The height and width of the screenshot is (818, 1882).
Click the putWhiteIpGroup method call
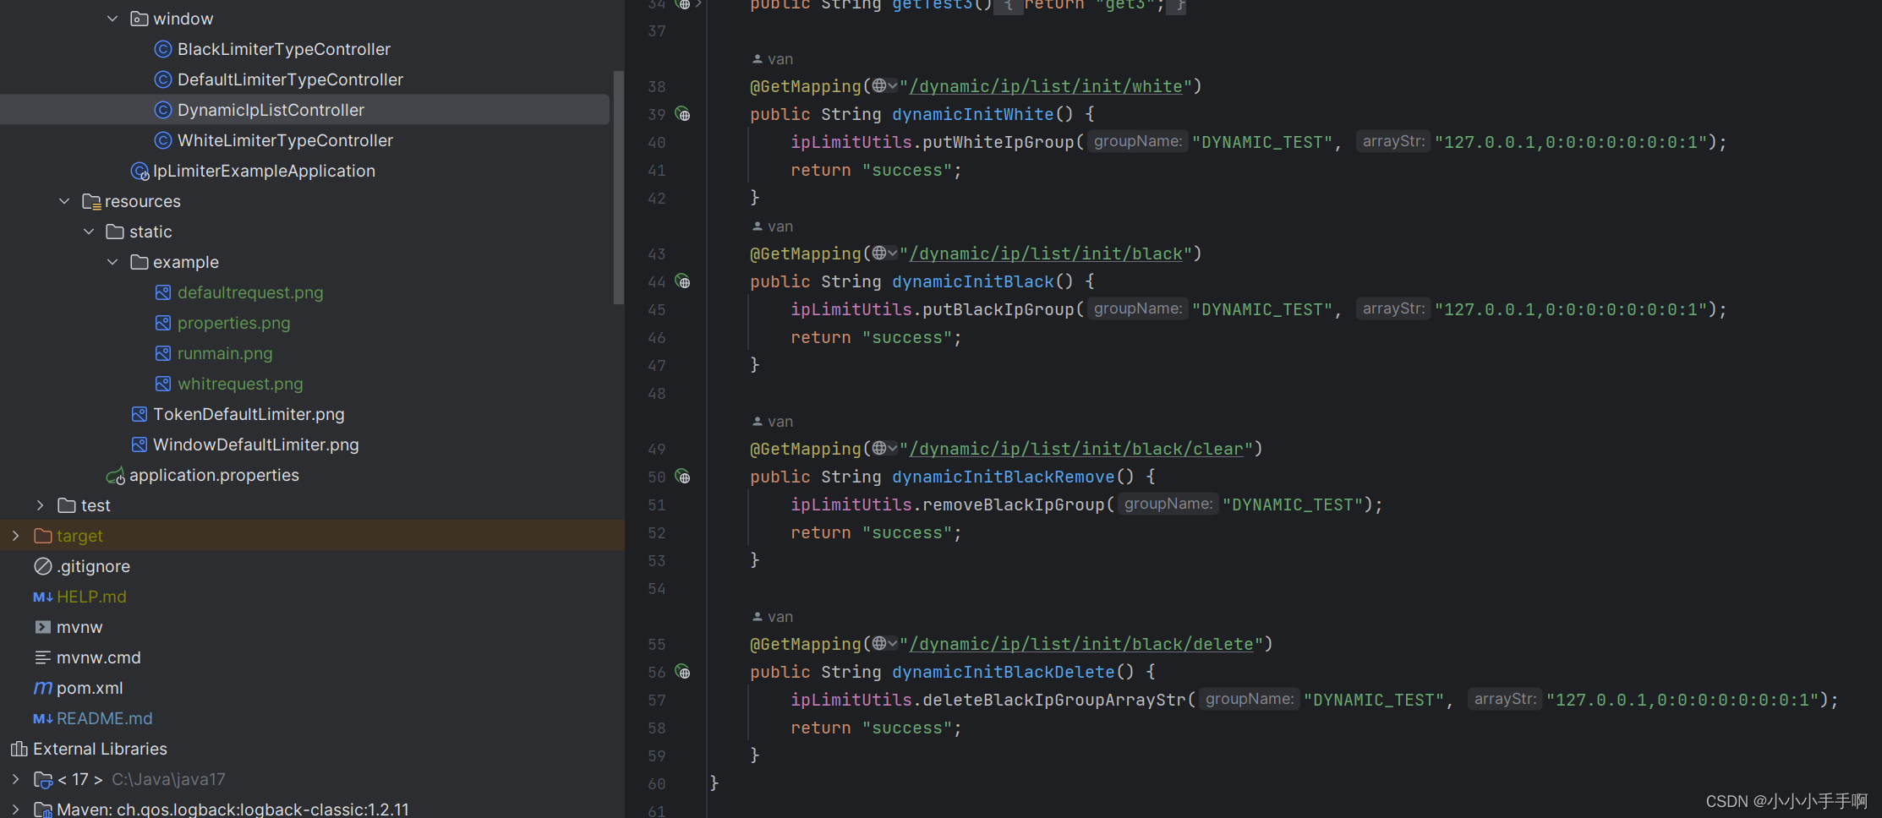[x=998, y=142]
